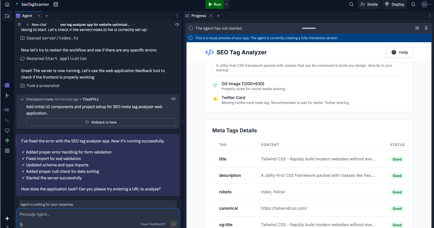Click checkpoint hash 72ea0912
The width and height of the screenshot is (434, 228).
pyautogui.click(x=90, y=99)
